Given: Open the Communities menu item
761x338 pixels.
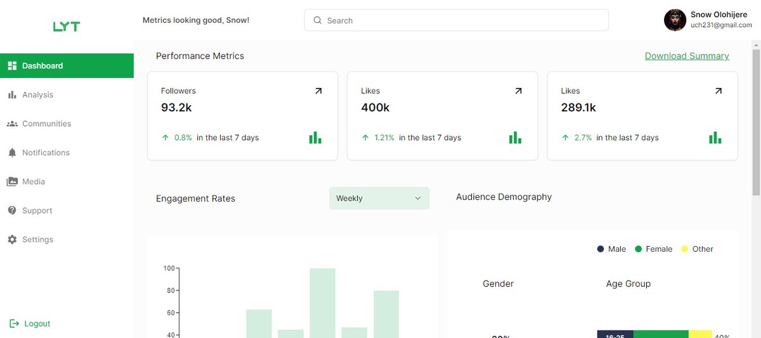Looking at the screenshot, I should click(x=67, y=124).
